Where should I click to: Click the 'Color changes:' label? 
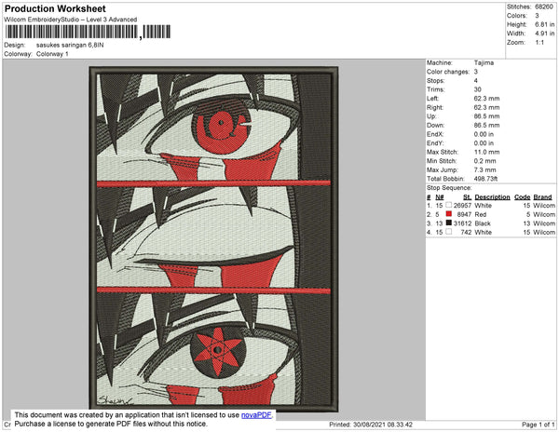click(x=448, y=72)
